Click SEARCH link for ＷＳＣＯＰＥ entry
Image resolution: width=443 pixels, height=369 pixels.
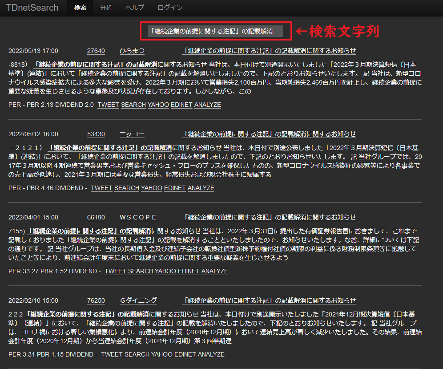coord(140,271)
